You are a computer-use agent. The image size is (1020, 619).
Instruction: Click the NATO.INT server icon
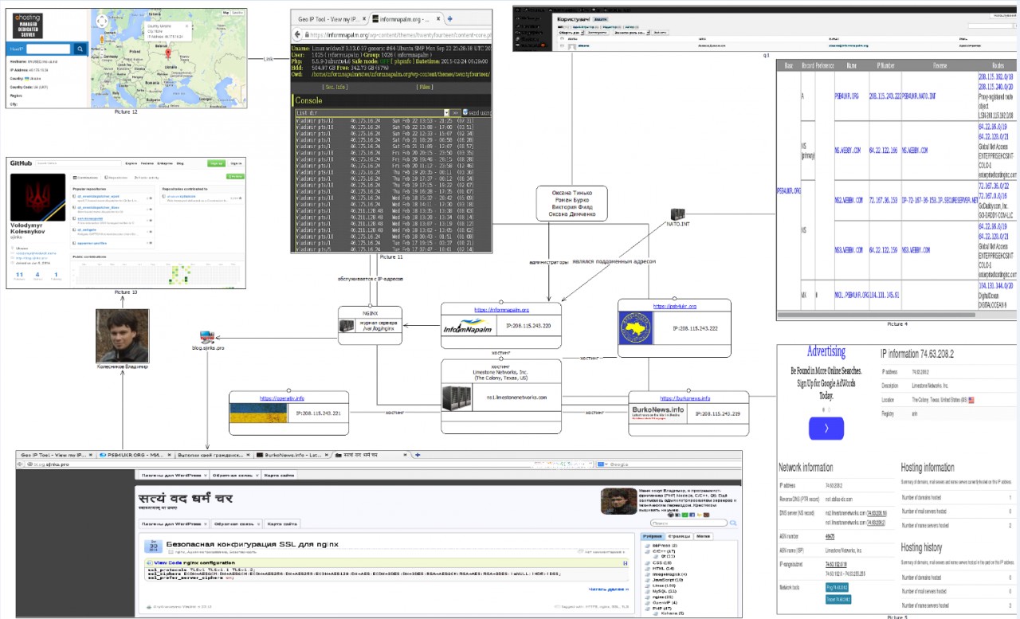(678, 214)
